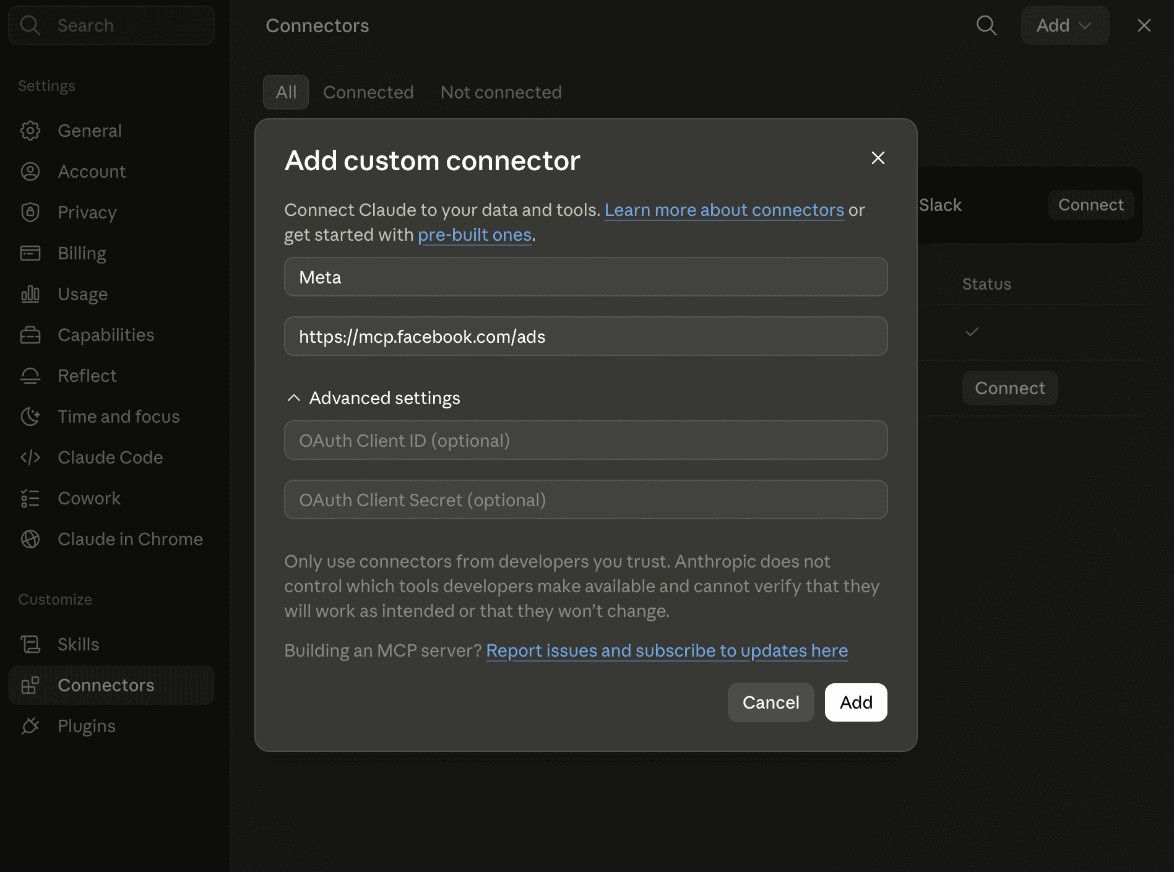Open Account settings
Screen dimensions: 1174x872
coord(111,171)
